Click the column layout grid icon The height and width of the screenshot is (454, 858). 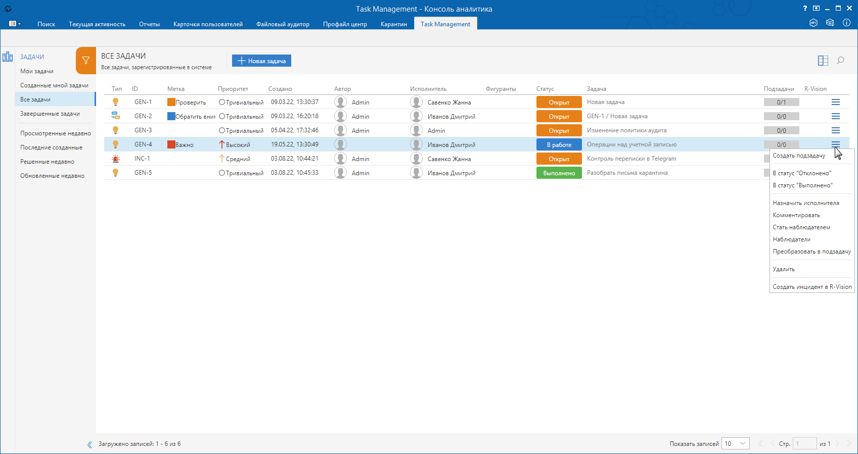(823, 61)
